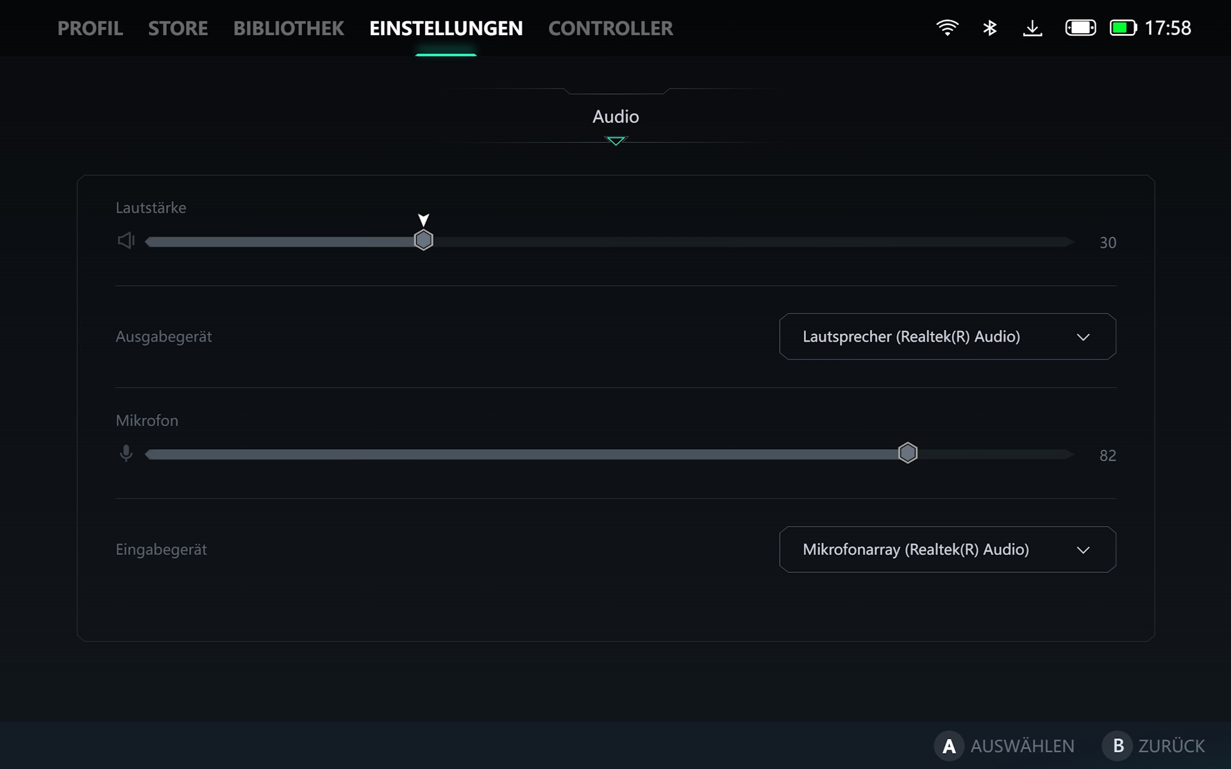Switch to the STORE tab

178,28
